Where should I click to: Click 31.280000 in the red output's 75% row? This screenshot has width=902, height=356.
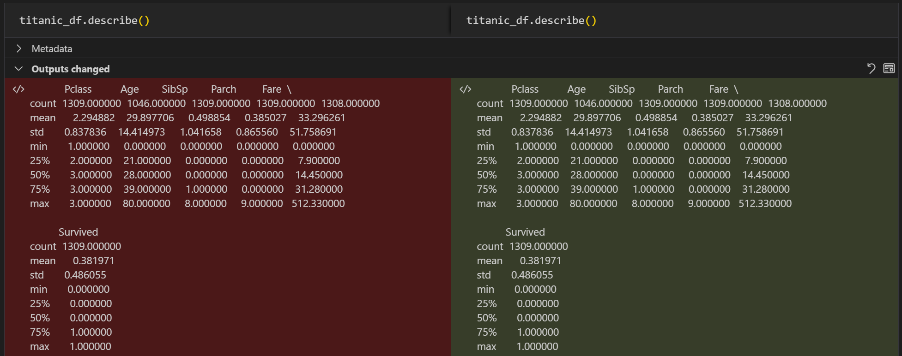point(319,189)
